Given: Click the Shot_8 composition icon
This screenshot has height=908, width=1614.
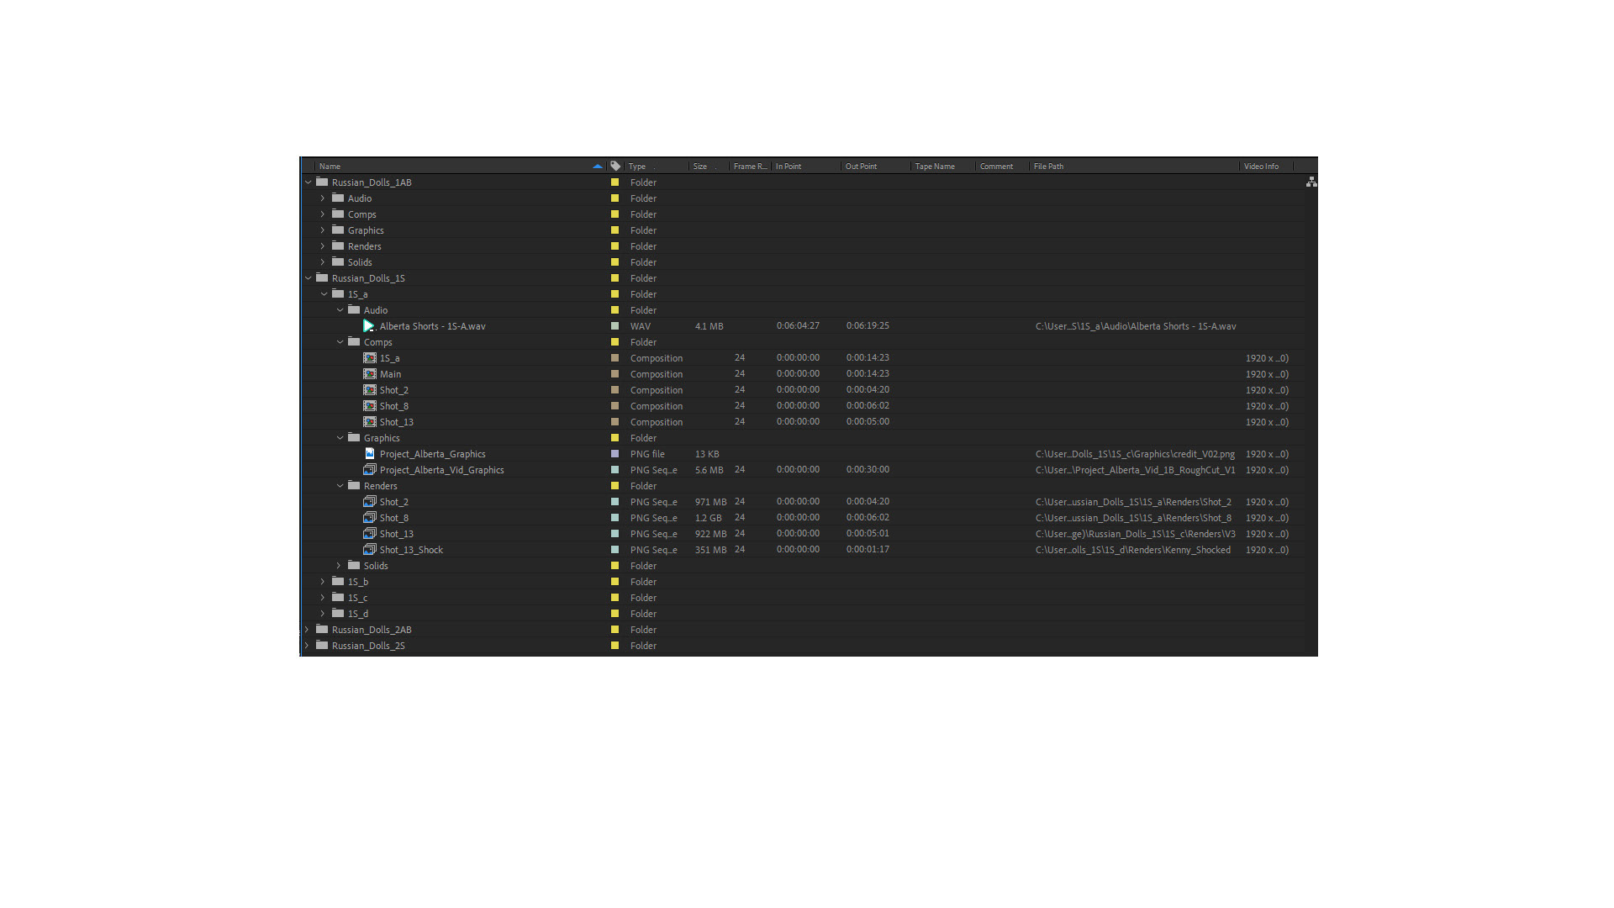Looking at the screenshot, I should pyautogui.click(x=370, y=406).
